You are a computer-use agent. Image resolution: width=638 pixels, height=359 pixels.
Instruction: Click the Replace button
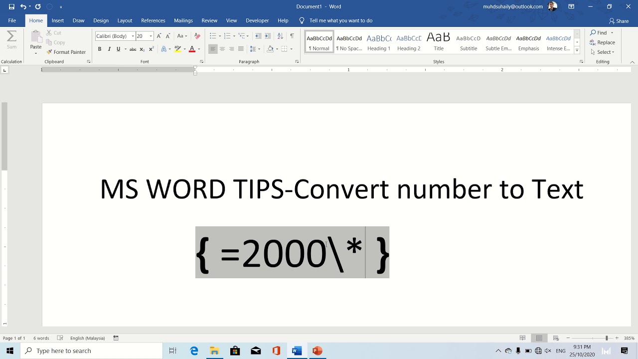point(603,42)
